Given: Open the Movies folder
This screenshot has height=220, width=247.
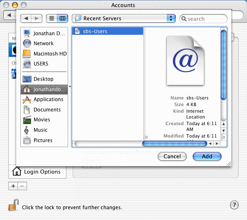Looking at the screenshot, I should click(x=44, y=120).
